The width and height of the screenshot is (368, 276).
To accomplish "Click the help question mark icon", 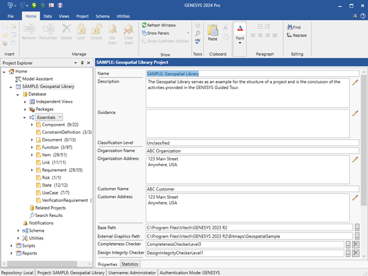I will 363,16.
